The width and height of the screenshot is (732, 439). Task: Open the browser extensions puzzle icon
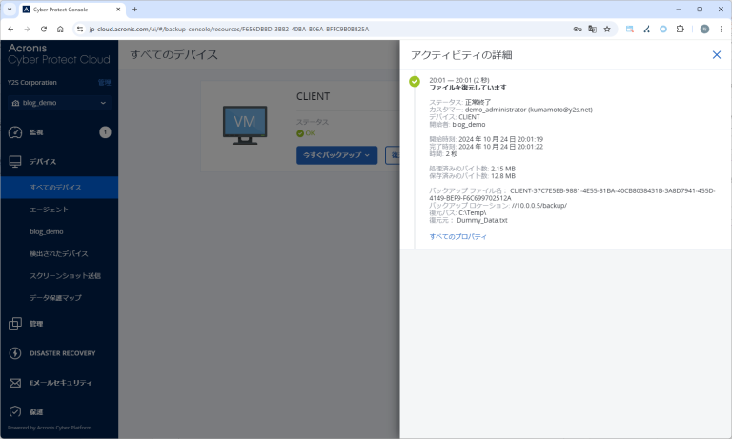pos(681,29)
